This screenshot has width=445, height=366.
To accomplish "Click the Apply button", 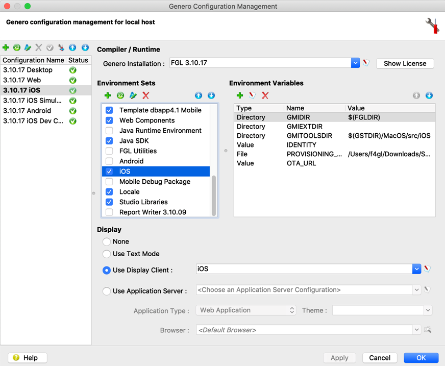I will coord(339,357).
